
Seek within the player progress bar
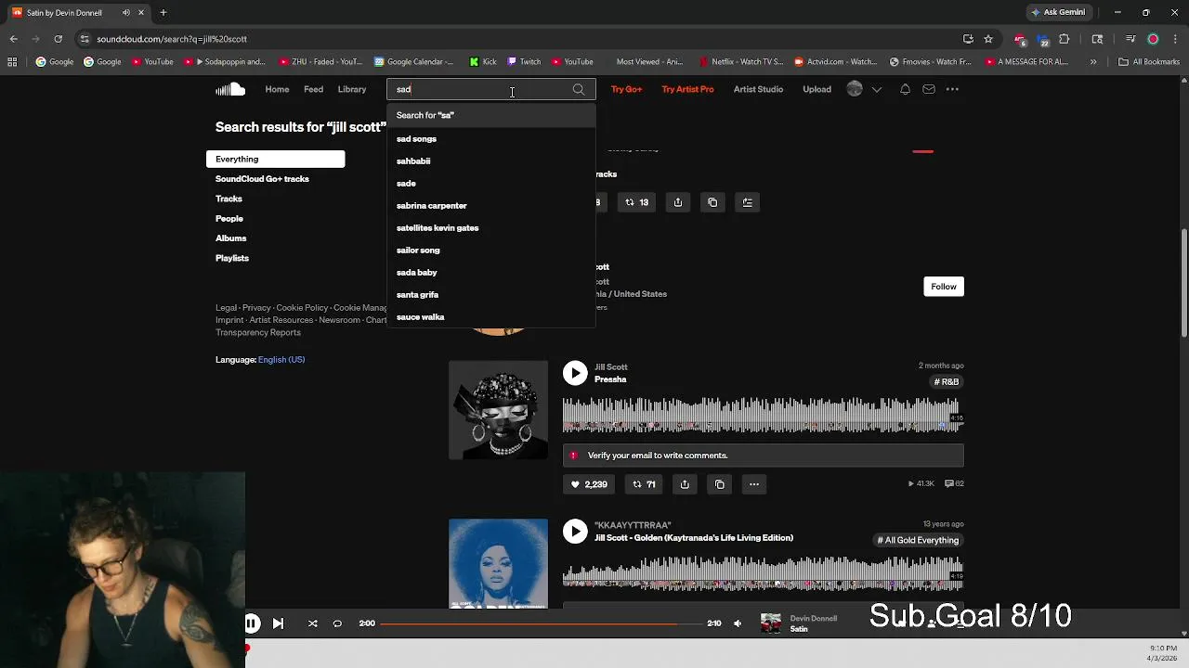[542, 623]
